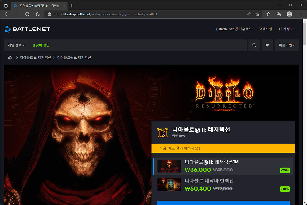Image resolution: width=307 pixels, height=205 pixels.
Task: Click the Battle.net 앱 다운로드 link
Action: (233, 29)
